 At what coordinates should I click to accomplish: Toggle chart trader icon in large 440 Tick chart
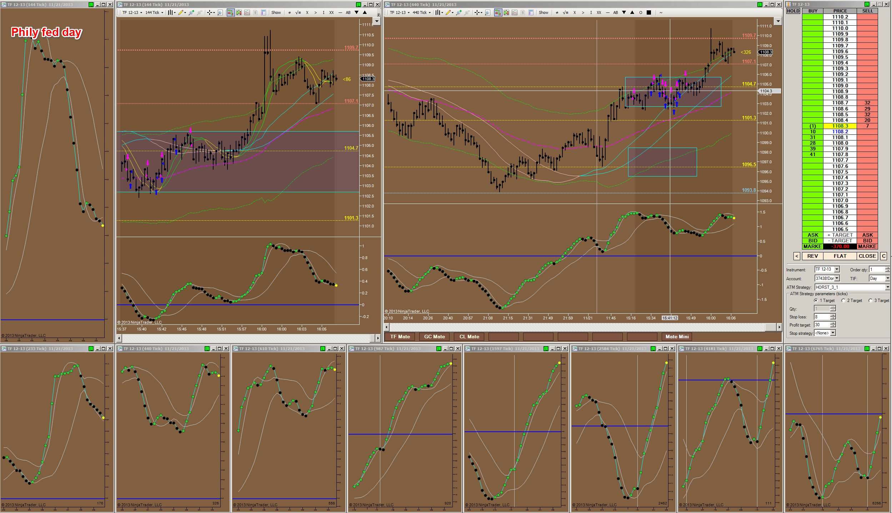(x=498, y=12)
